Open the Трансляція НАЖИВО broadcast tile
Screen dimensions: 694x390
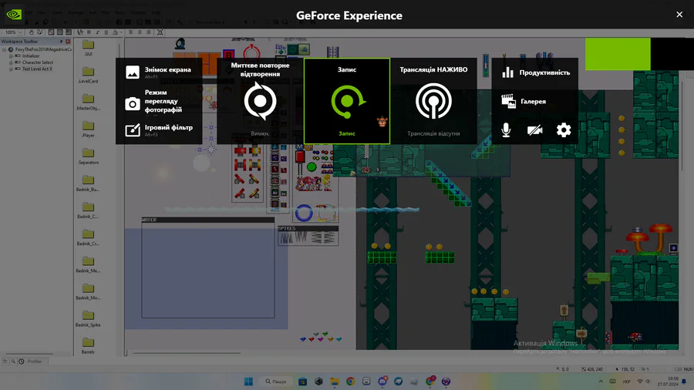[x=433, y=101]
